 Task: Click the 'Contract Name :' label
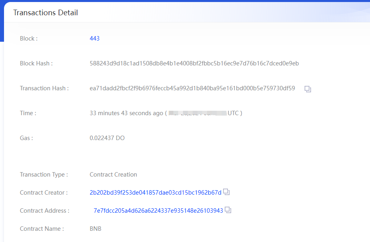pyautogui.click(x=42, y=229)
